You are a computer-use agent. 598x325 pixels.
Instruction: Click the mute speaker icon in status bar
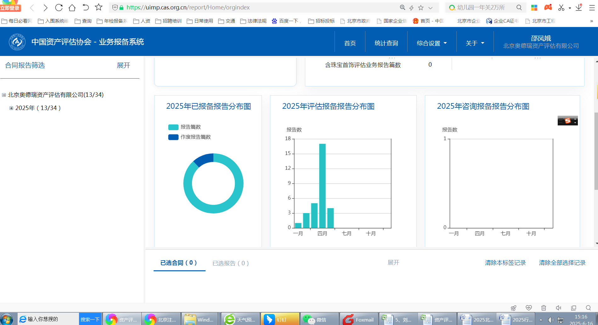click(x=558, y=308)
